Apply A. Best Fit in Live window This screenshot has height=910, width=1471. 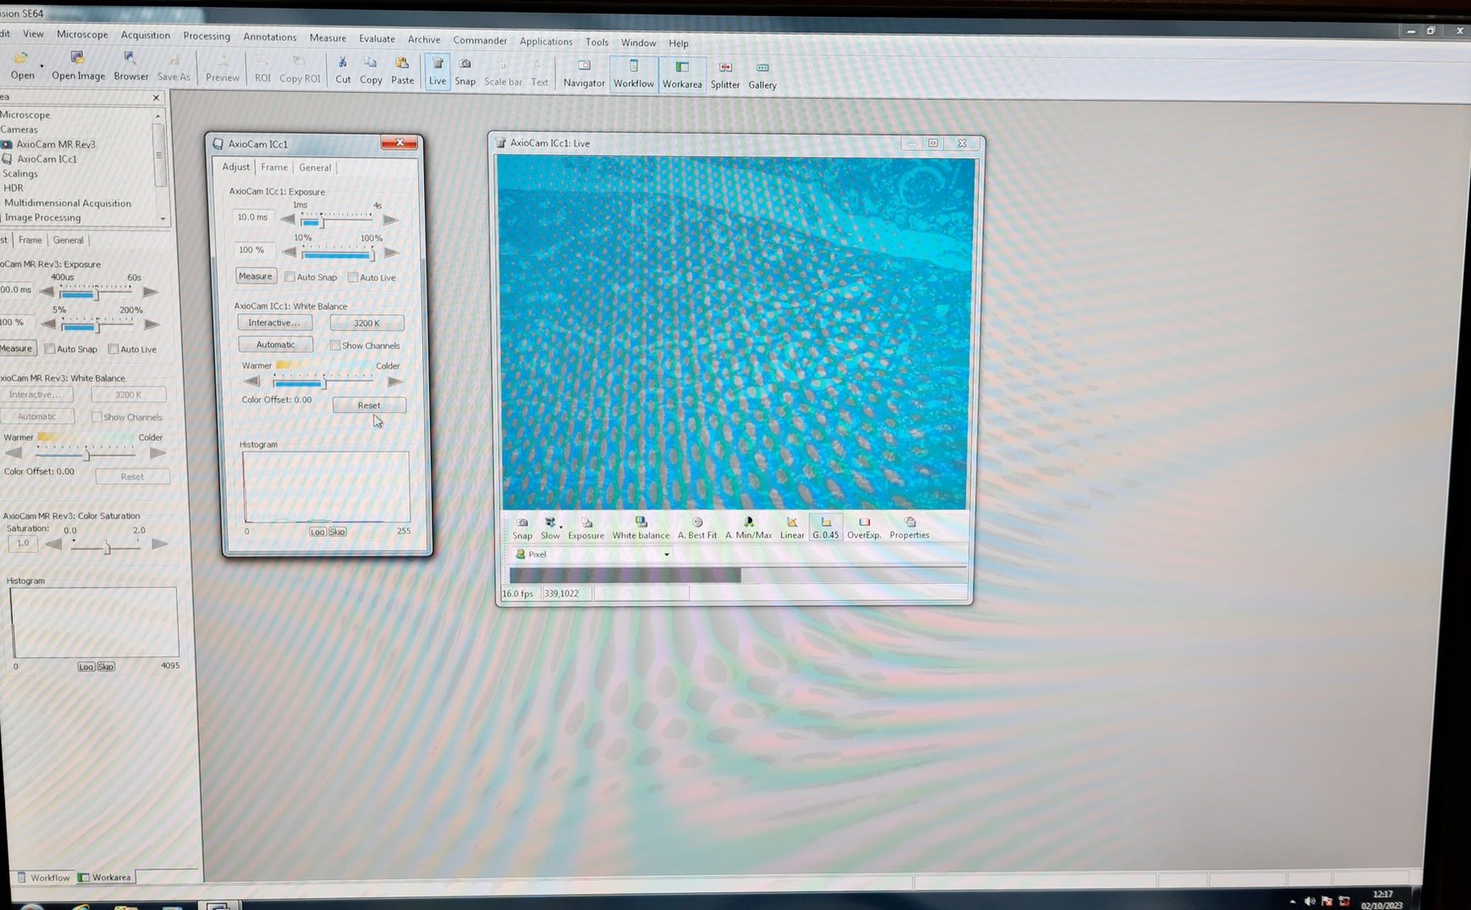pyautogui.click(x=697, y=527)
